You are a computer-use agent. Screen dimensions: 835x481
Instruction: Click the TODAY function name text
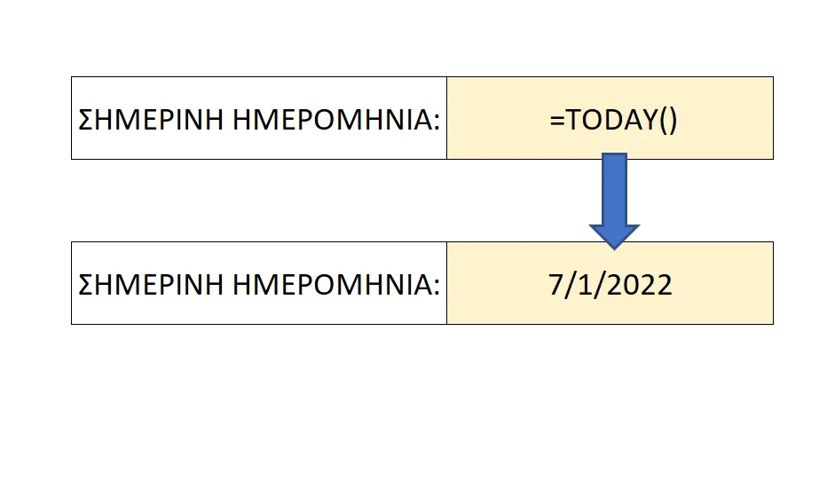pos(612,119)
